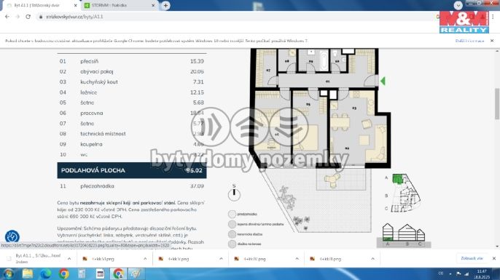Expand options for 4+kk V.png download
Viewport: 500px width, 280px height.
pyautogui.click(x=221, y=259)
